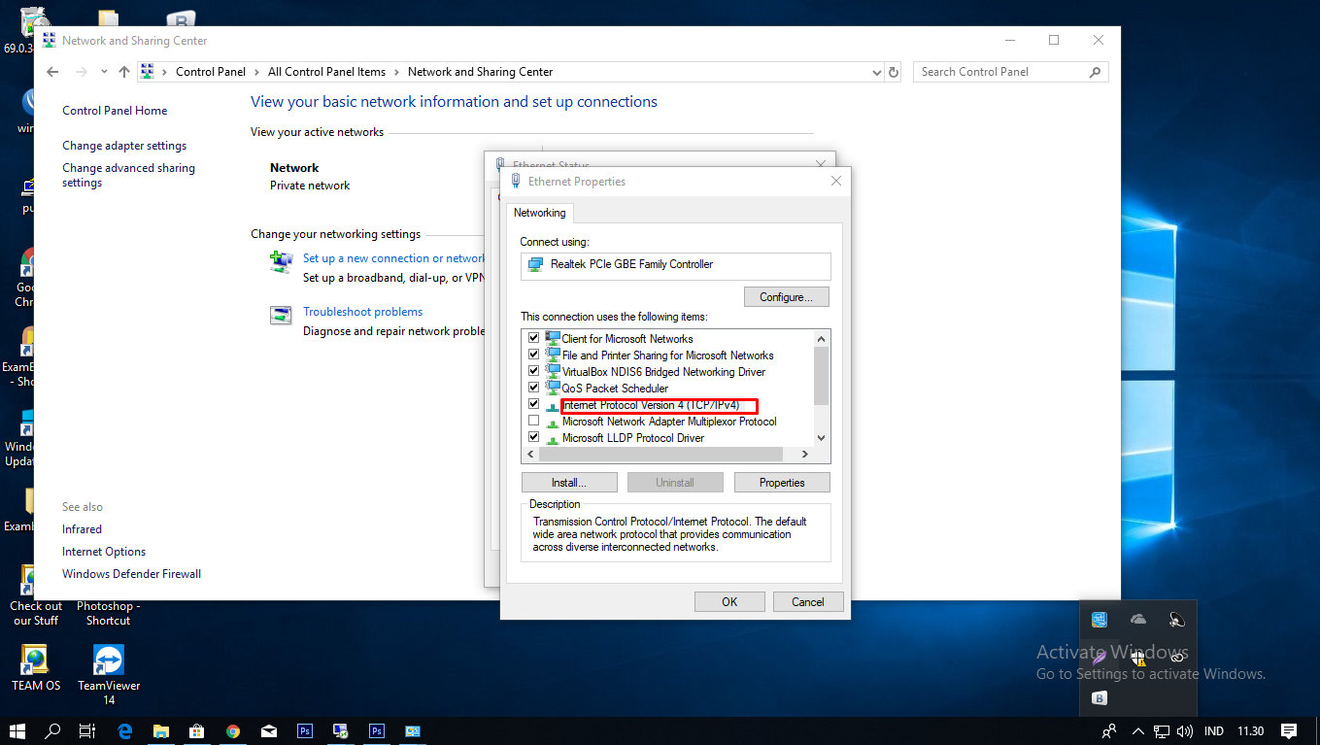Open OneDrive icon in system tray popup
Screen dimensions: 1320x745
1137,619
